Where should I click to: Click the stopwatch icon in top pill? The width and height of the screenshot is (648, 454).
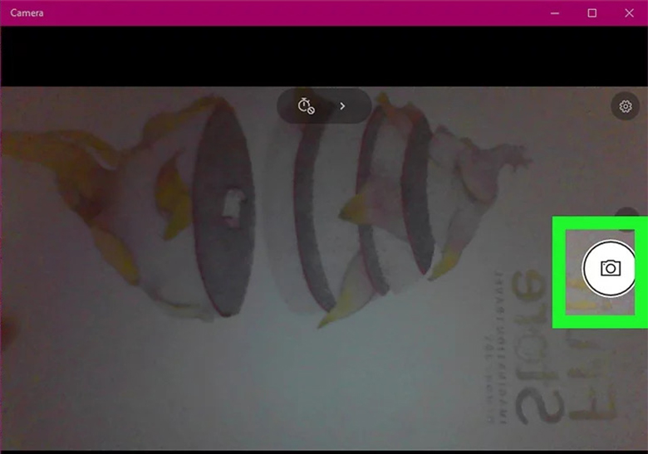[307, 106]
